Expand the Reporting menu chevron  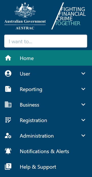tap(83, 89)
